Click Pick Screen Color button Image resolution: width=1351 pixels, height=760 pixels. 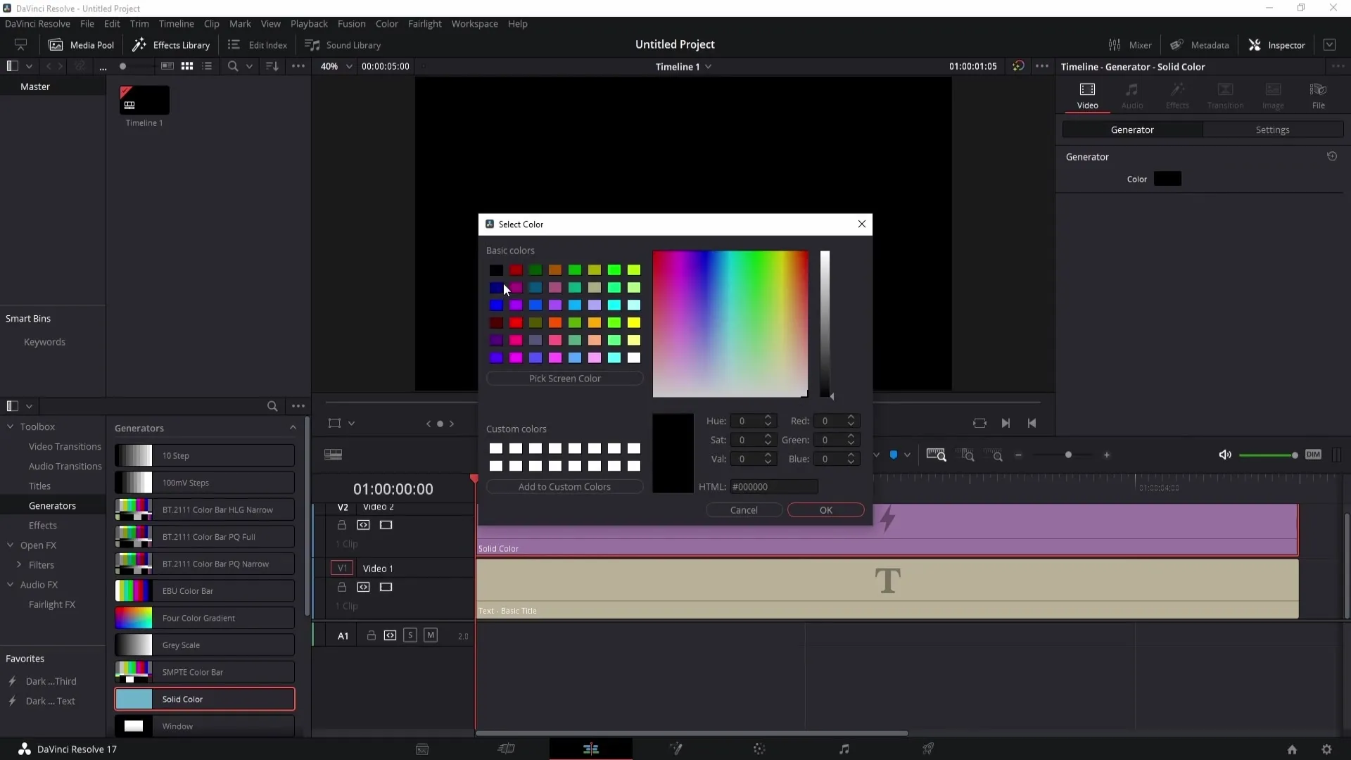[x=564, y=379]
